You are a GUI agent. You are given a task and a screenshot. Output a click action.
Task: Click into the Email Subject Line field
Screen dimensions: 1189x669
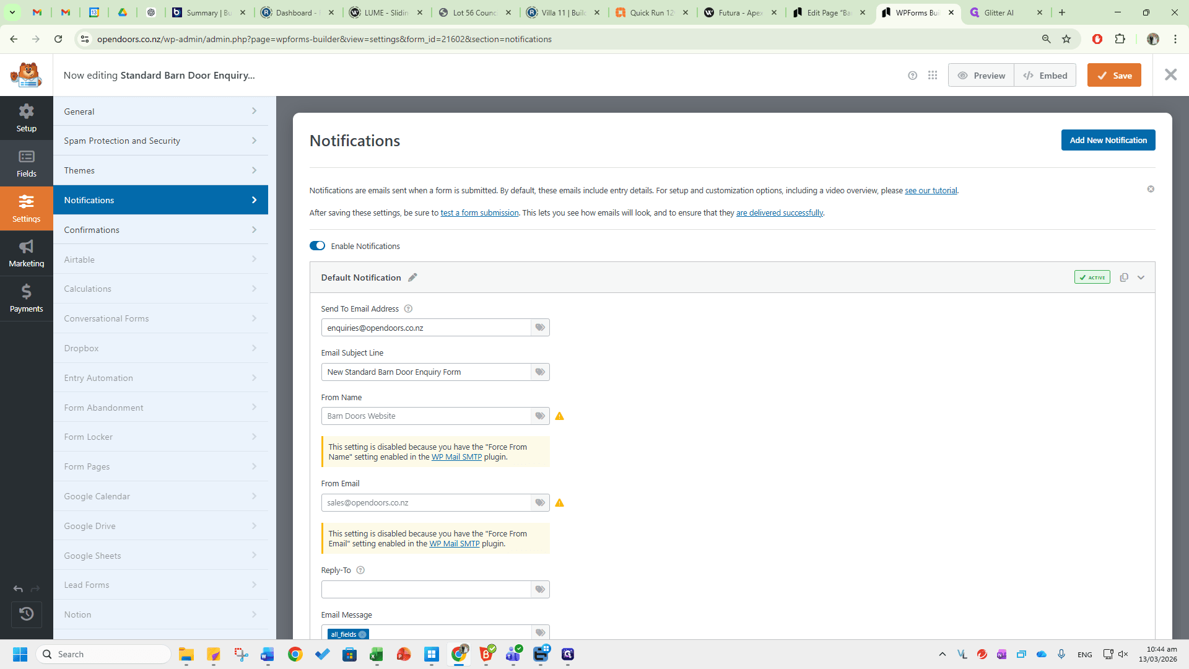click(x=426, y=372)
